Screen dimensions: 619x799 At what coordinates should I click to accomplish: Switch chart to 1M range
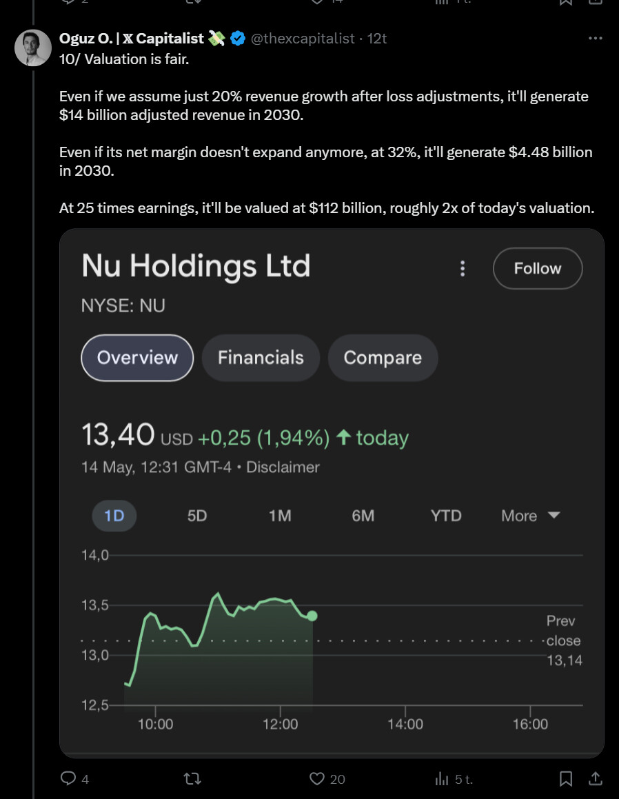[280, 516]
